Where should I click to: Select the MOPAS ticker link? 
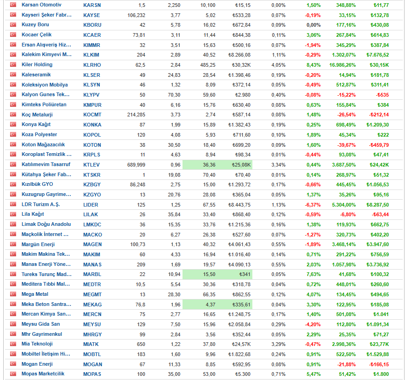(x=92, y=374)
